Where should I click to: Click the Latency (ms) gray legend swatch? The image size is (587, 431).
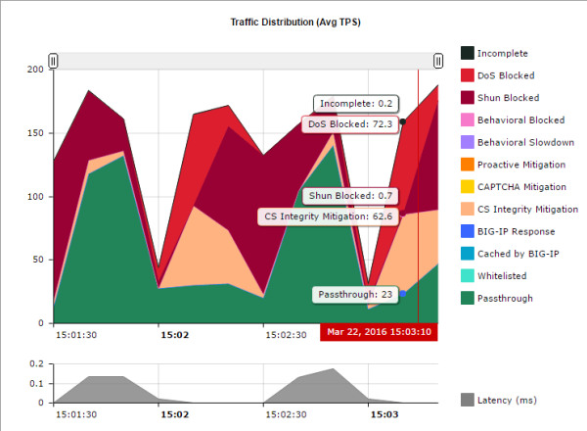point(468,400)
